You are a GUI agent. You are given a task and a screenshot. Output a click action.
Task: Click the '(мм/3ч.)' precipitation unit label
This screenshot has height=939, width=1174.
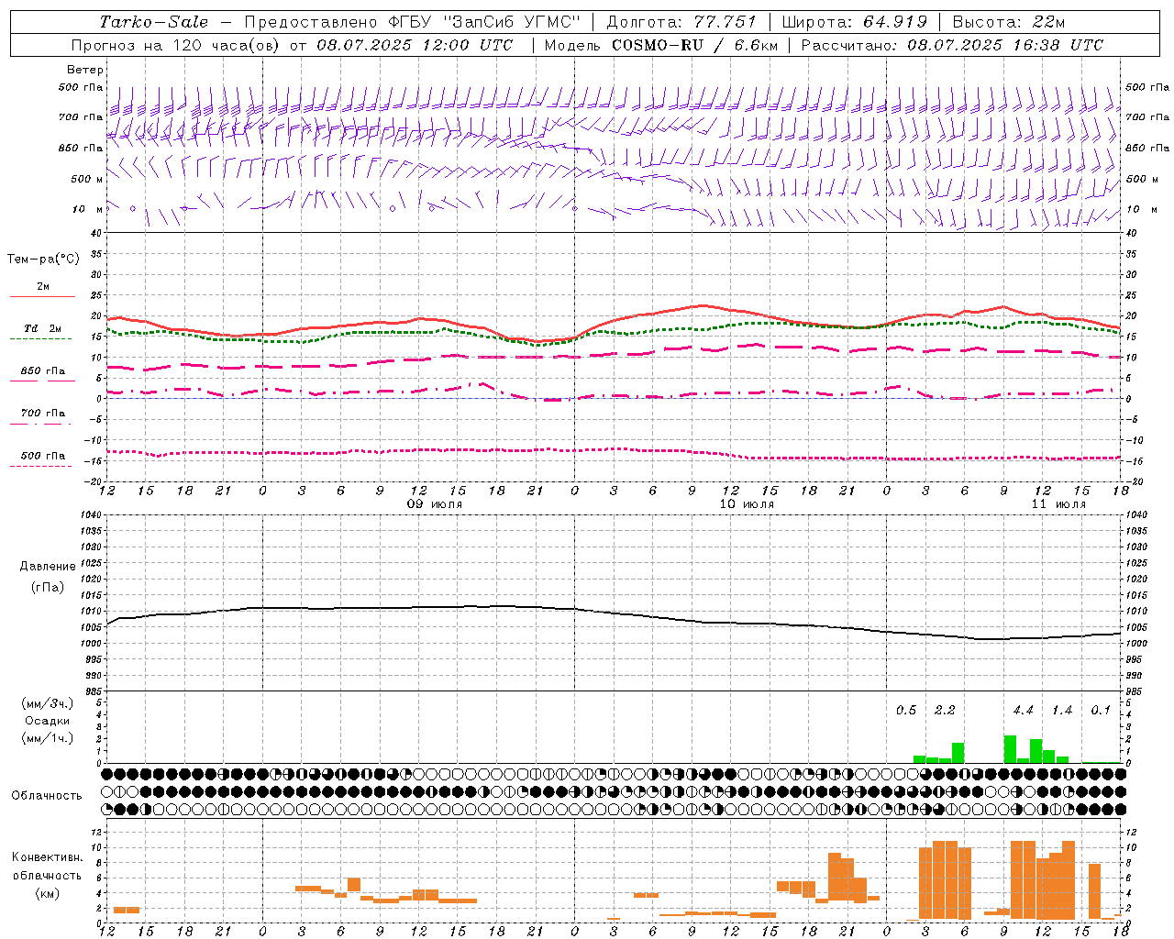(x=48, y=703)
